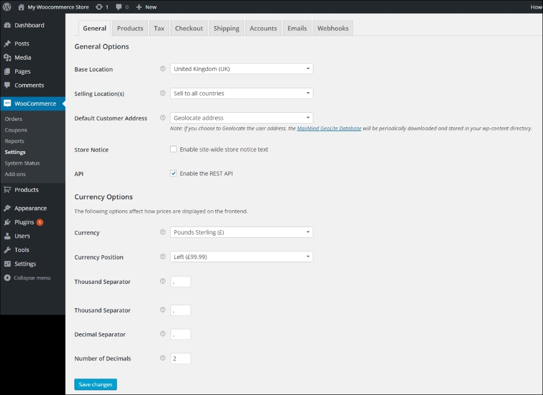The image size is (543, 395).
Task: Switch to the Webhooks tab
Action: click(x=333, y=28)
